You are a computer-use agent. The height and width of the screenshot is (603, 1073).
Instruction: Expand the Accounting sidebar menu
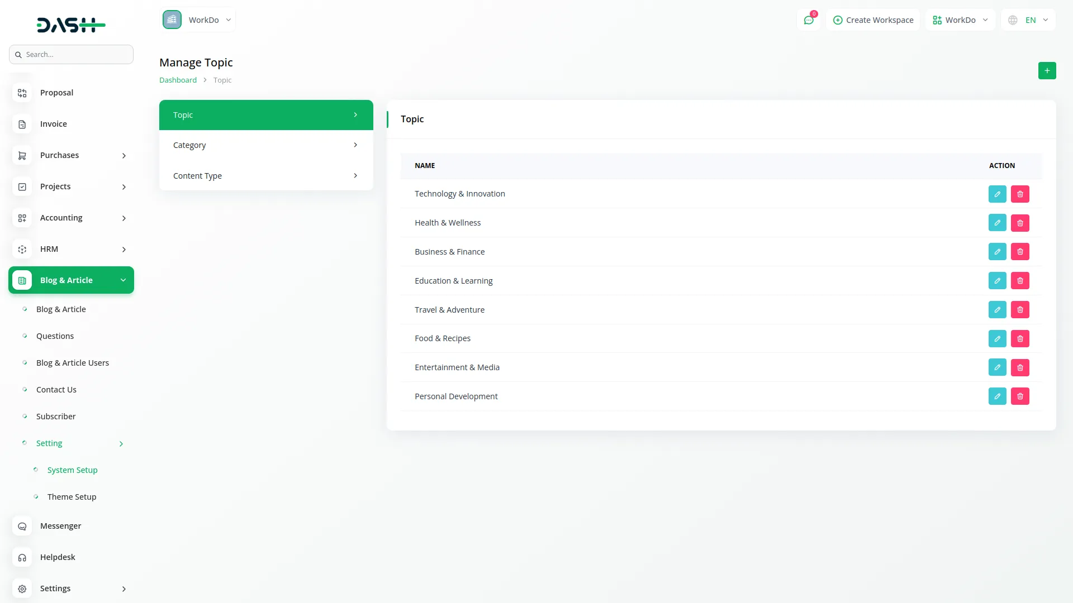(124, 218)
